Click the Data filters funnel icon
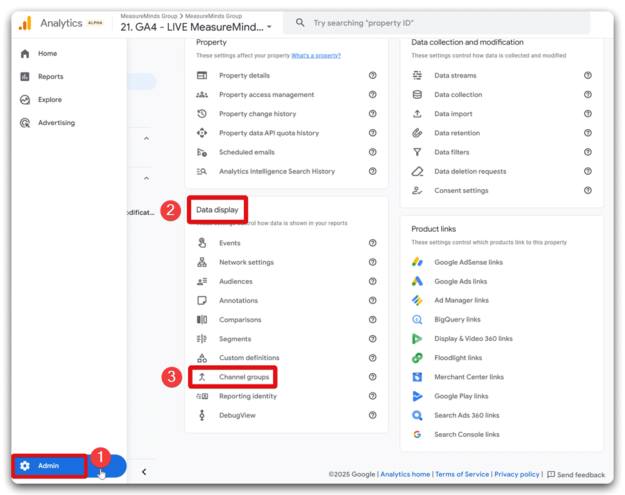 (x=417, y=152)
